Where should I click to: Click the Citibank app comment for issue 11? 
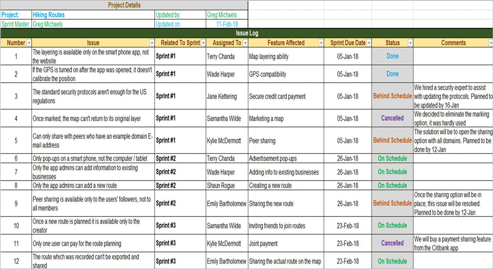[x=452, y=243]
